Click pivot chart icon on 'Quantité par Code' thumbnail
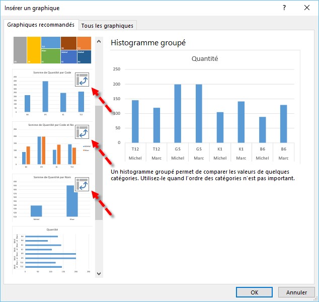Viewport: 319px width, 302px height. [82, 80]
